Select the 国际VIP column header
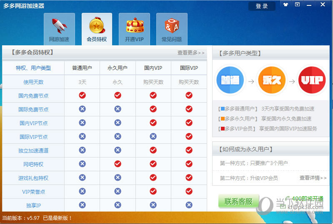Viewport: 333px width, 224px height. [189, 68]
